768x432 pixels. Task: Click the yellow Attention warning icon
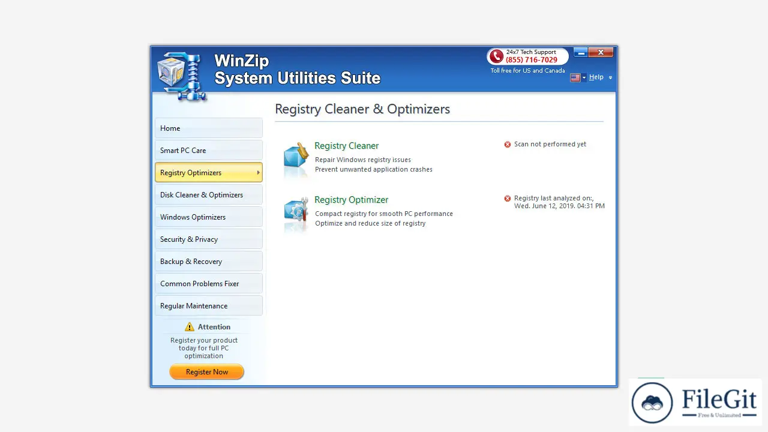click(x=190, y=327)
